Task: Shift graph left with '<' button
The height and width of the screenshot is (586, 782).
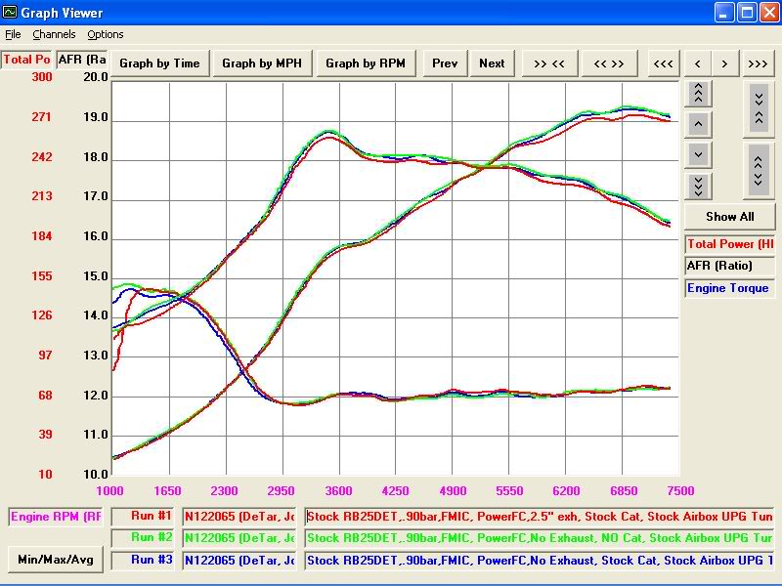Action: [698, 63]
